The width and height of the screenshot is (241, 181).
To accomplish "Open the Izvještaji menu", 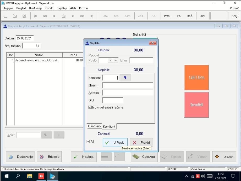I will tap(62, 8).
